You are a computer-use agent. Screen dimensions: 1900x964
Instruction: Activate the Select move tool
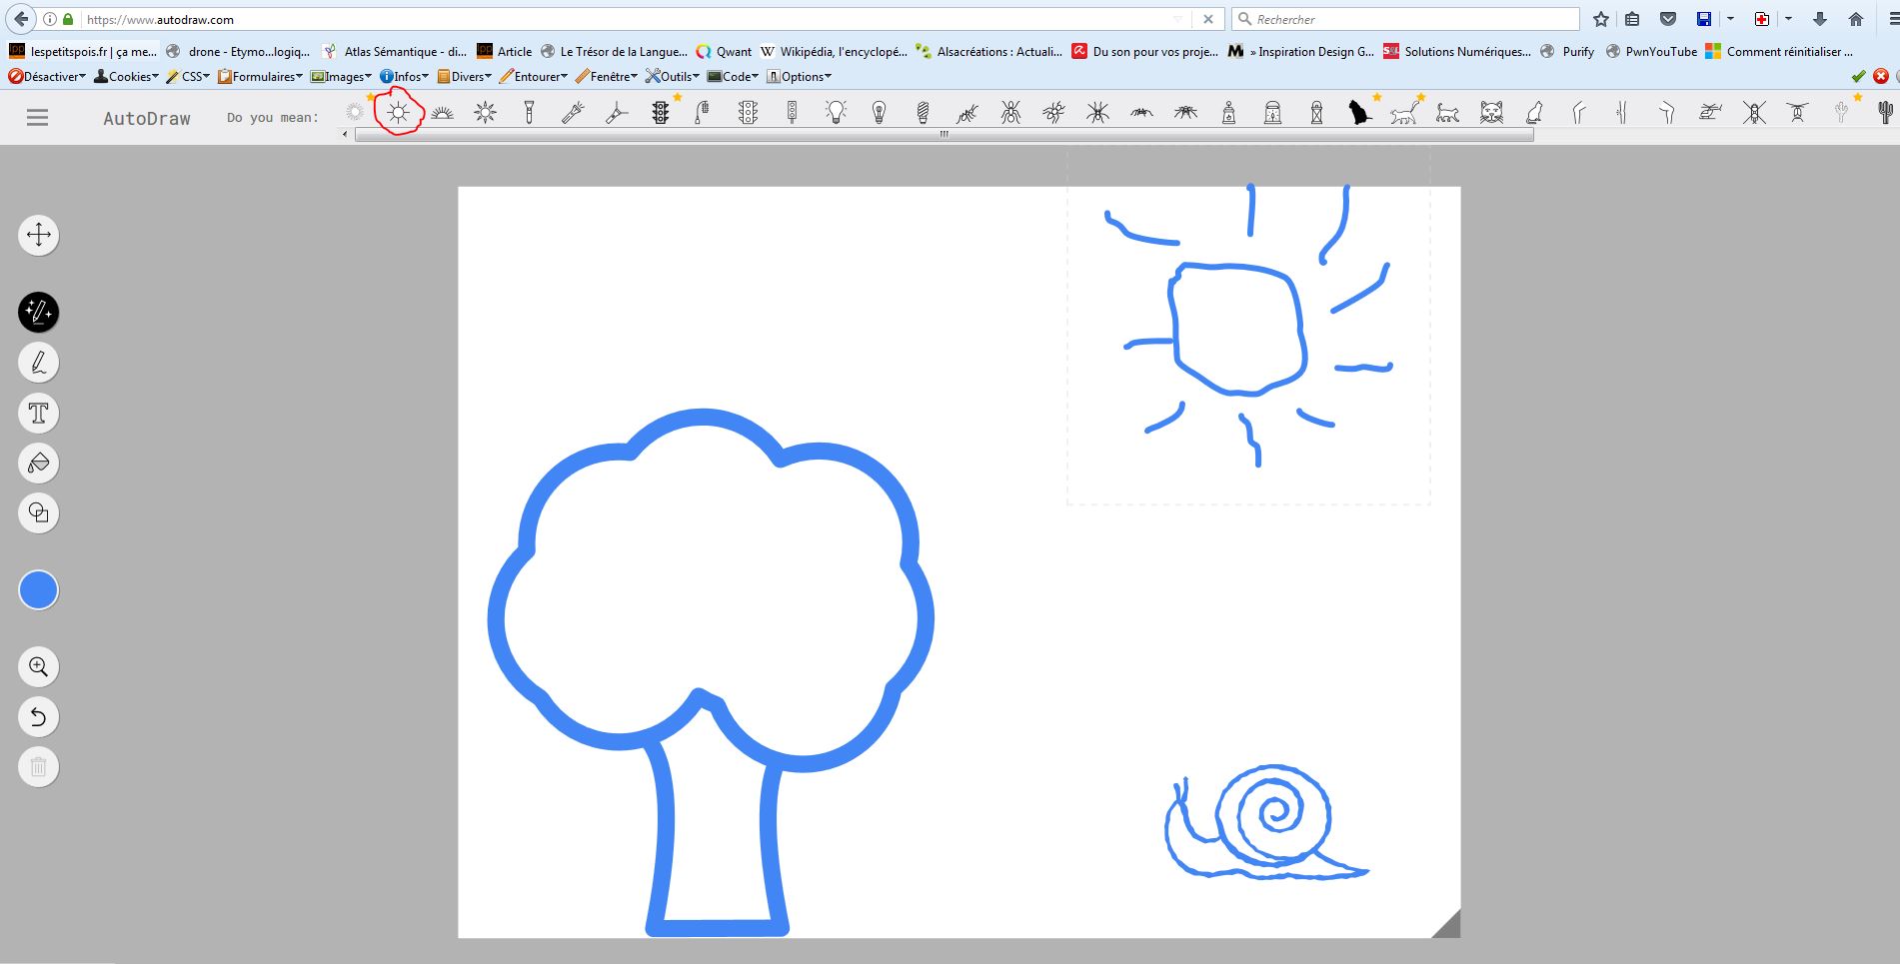pyautogui.click(x=39, y=235)
